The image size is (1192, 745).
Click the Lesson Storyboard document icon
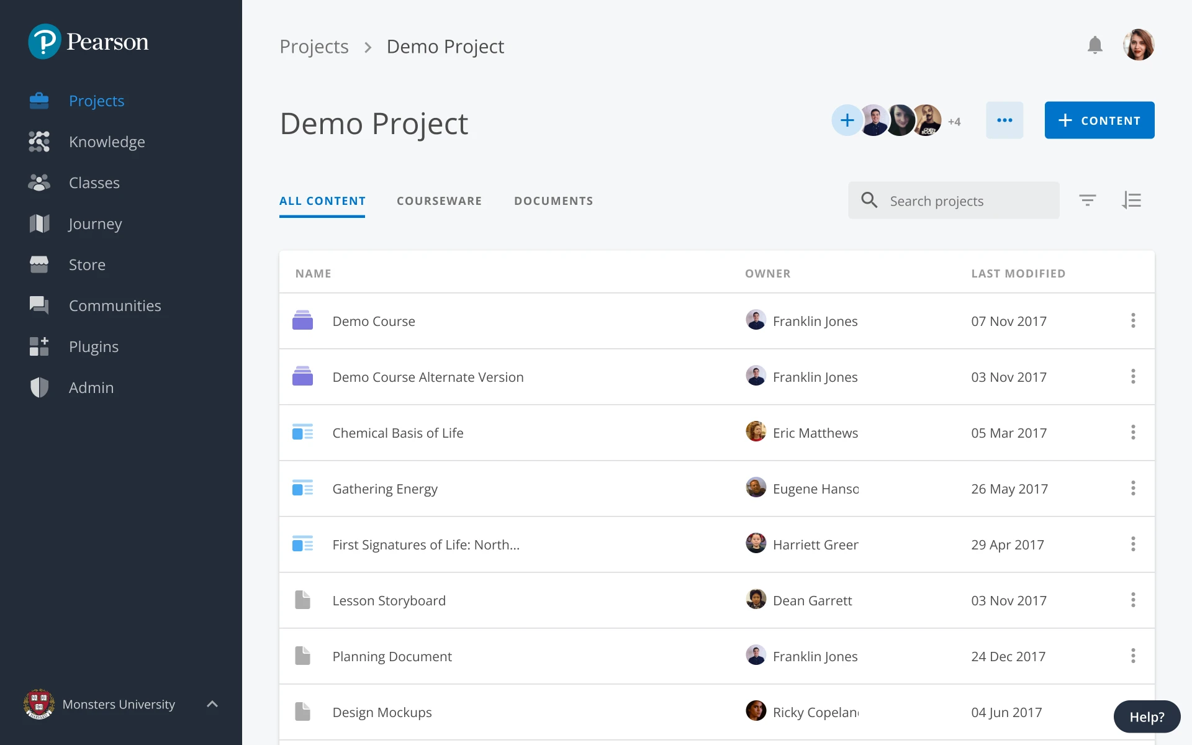[x=302, y=600]
